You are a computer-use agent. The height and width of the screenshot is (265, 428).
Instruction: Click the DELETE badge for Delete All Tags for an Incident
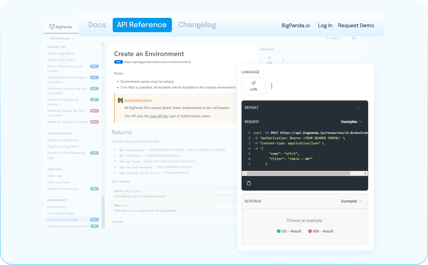(94, 122)
